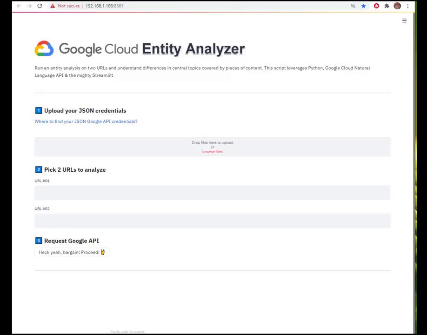Click the browse files link

pyautogui.click(x=212, y=152)
